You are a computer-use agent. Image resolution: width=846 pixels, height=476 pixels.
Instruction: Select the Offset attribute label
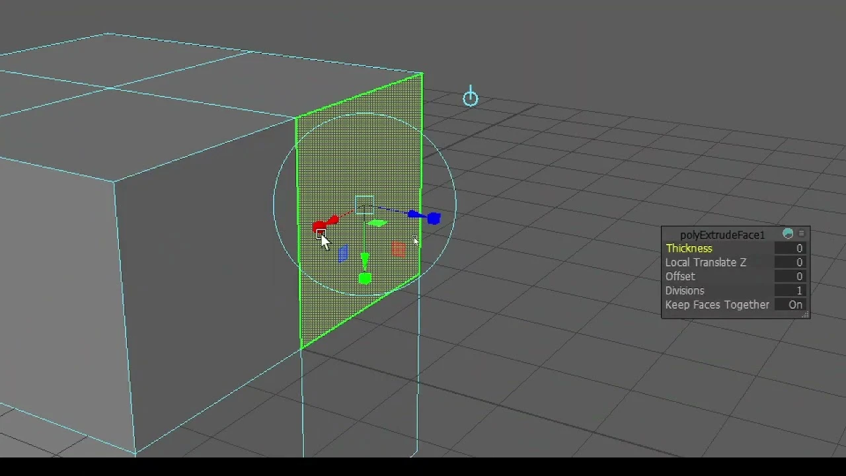[680, 276]
